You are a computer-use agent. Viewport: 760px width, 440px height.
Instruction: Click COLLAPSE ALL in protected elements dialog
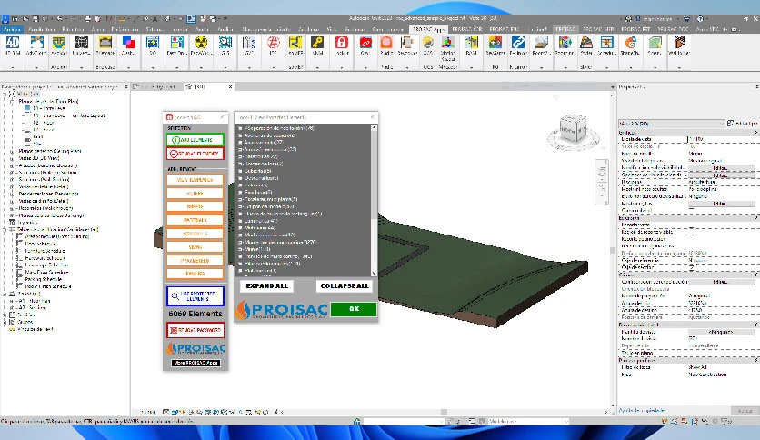[x=345, y=285]
